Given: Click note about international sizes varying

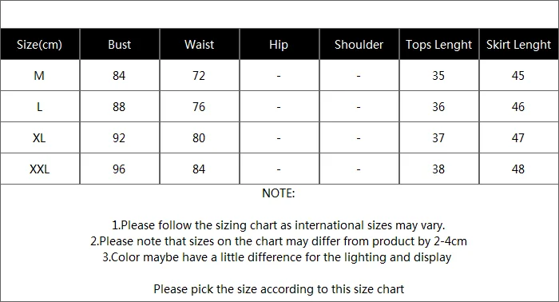Looking at the screenshot, I should click(x=279, y=225).
